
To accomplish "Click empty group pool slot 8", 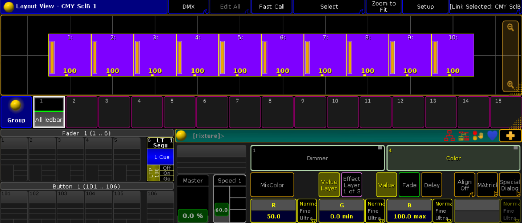I will [x=277, y=112].
